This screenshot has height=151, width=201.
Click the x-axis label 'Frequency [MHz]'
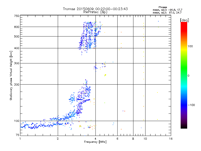pyautogui.click(x=95, y=142)
